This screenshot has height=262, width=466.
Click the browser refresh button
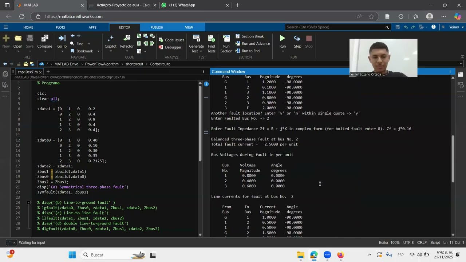tap(22, 16)
